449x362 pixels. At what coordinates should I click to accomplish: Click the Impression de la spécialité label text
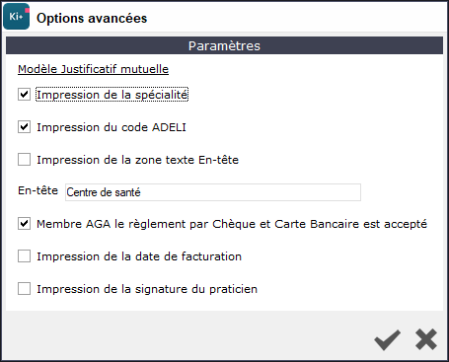pyautogui.click(x=112, y=95)
